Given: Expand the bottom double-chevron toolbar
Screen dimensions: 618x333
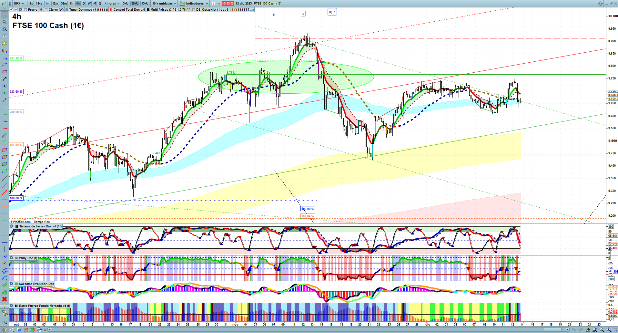Looking at the screenshot, I should tap(45, 330).
